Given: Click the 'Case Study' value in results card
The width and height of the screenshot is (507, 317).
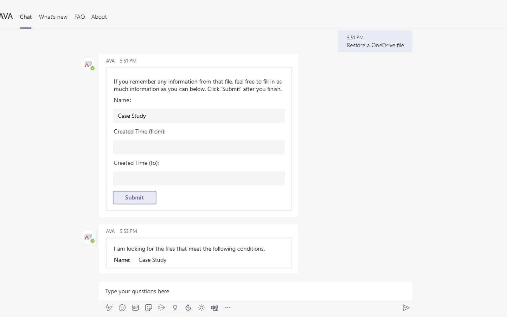Looking at the screenshot, I should pos(152,260).
